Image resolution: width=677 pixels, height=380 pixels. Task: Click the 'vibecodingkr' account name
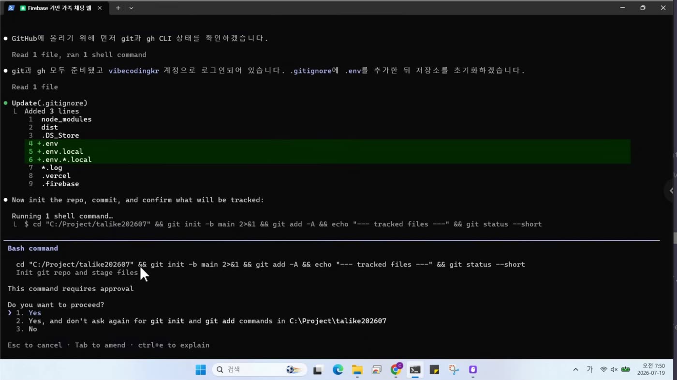[133, 71]
